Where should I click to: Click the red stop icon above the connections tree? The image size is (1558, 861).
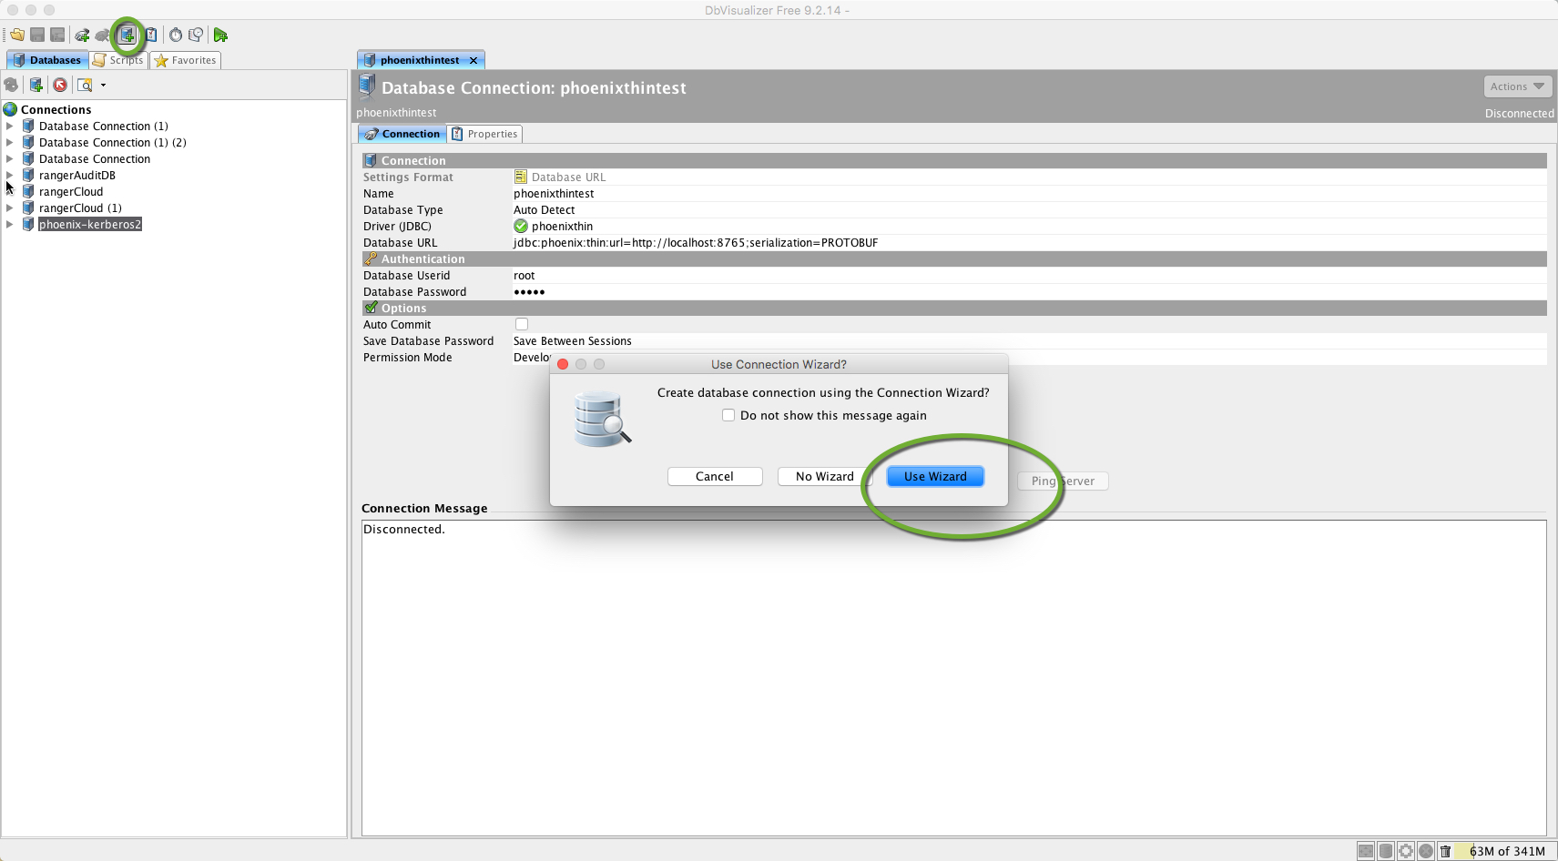tap(59, 85)
